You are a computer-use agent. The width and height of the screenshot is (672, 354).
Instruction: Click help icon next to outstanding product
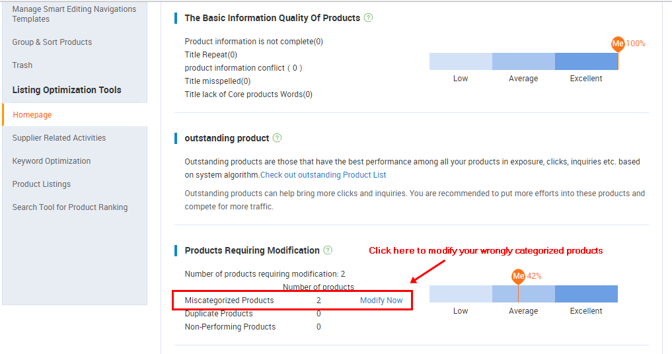[277, 138]
